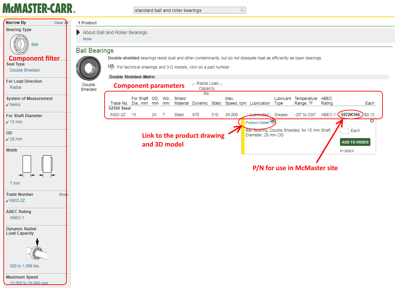395x288 pixels.
Task: Select 500 to 1,999 lbs. load filter
Action: pos(25,266)
